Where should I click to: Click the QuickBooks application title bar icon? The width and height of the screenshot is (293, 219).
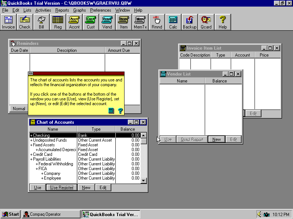pos(4,3)
